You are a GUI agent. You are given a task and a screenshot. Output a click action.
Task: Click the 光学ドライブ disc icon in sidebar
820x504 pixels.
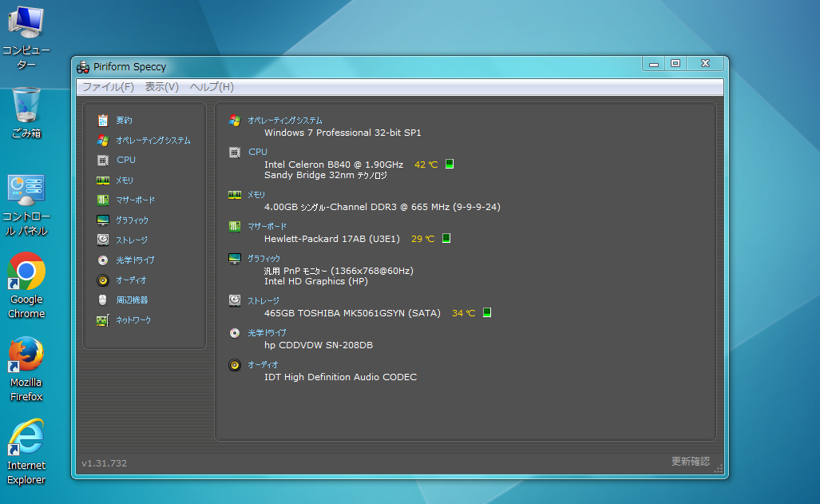point(103,260)
